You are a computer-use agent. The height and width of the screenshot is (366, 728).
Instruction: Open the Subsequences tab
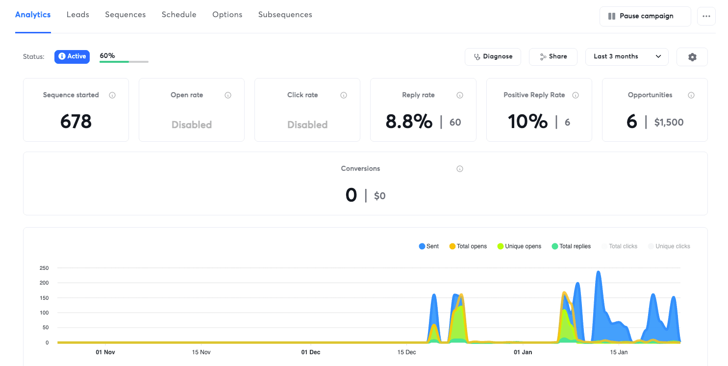[285, 15]
